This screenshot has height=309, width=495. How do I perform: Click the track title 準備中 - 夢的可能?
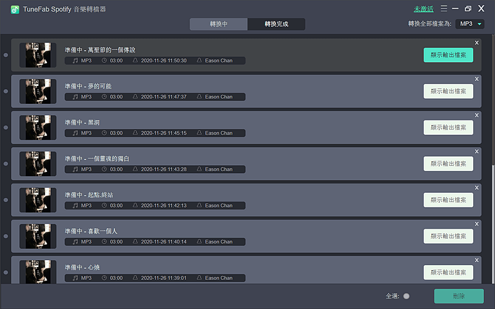(88, 86)
